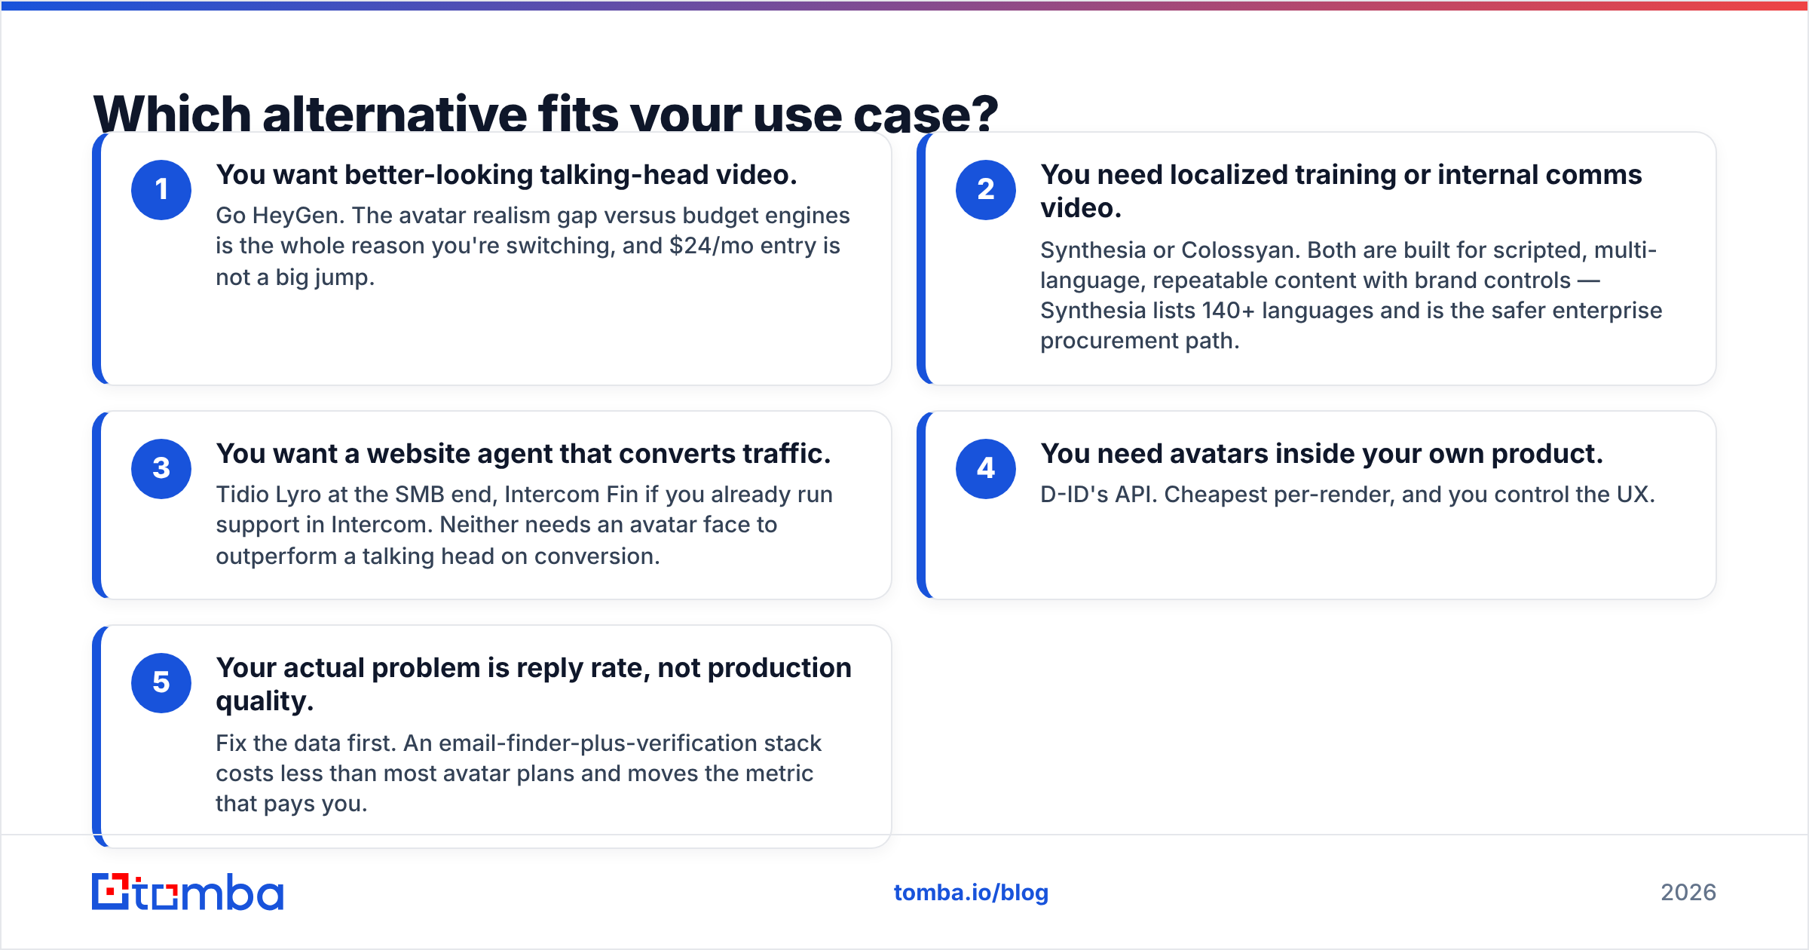Image resolution: width=1809 pixels, height=950 pixels.
Task: Click the 'Fix the data first' paragraph
Action: pos(519,774)
